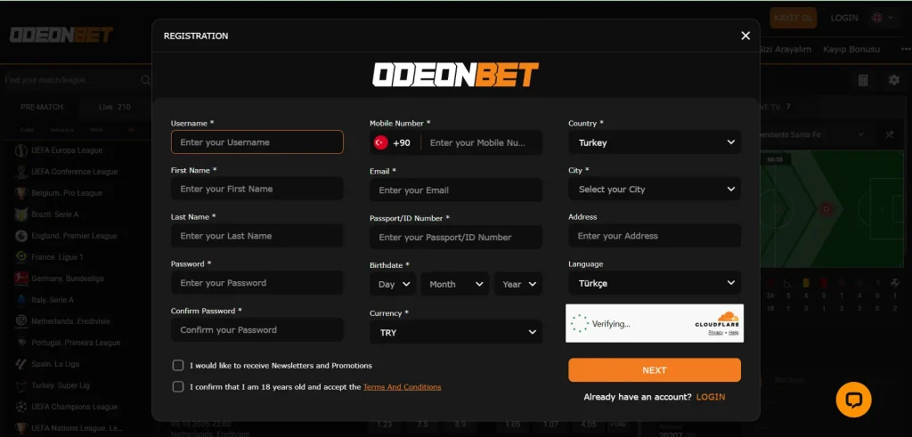Image resolution: width=912 pixels, height=437 pixels.
Task: Select Portugal. Primeira League in sidebar
Action: [76, 343]
